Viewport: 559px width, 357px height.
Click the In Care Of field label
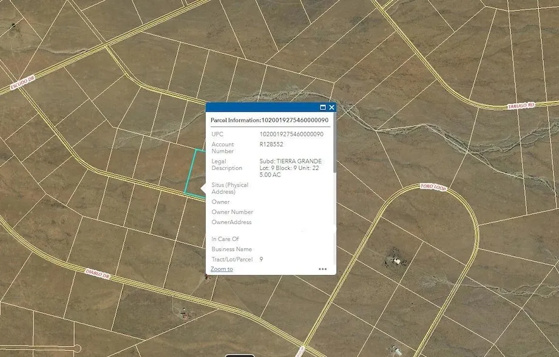click(x=225, y=239)
